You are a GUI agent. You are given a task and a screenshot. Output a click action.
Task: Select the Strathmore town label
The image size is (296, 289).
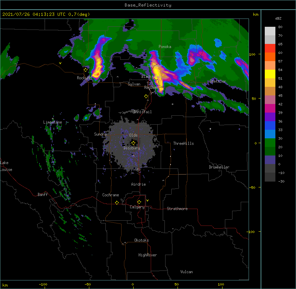pos(177,209)
